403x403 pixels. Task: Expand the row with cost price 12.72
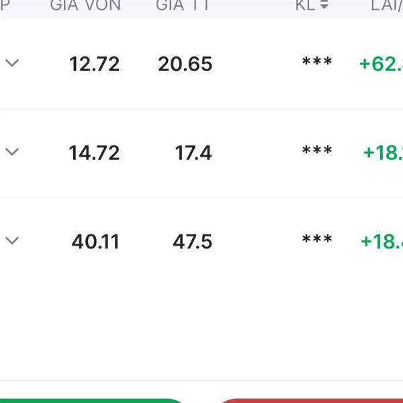12,63
